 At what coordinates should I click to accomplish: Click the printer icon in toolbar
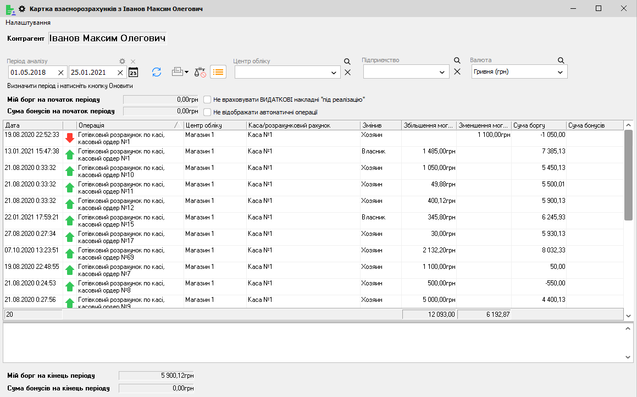click(178, 72)
